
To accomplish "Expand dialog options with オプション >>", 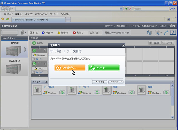I will point(116,82).
